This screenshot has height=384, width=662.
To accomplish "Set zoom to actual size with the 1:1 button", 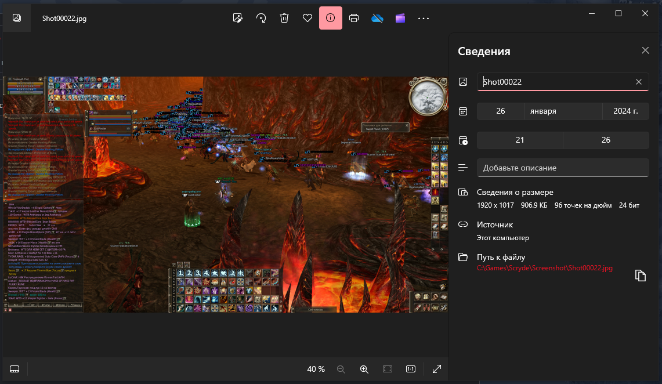I will [410, 369].
